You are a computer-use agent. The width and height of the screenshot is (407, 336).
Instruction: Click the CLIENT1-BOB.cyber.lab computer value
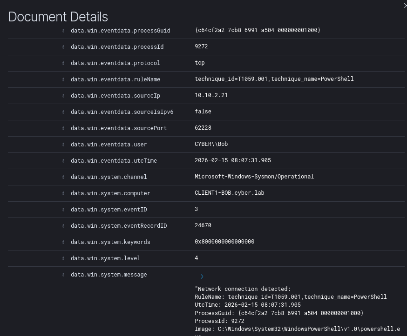tap(229, 193)
